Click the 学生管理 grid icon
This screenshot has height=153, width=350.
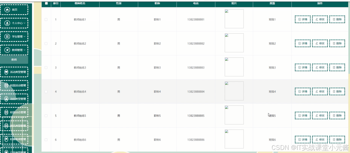pos(7,36)
